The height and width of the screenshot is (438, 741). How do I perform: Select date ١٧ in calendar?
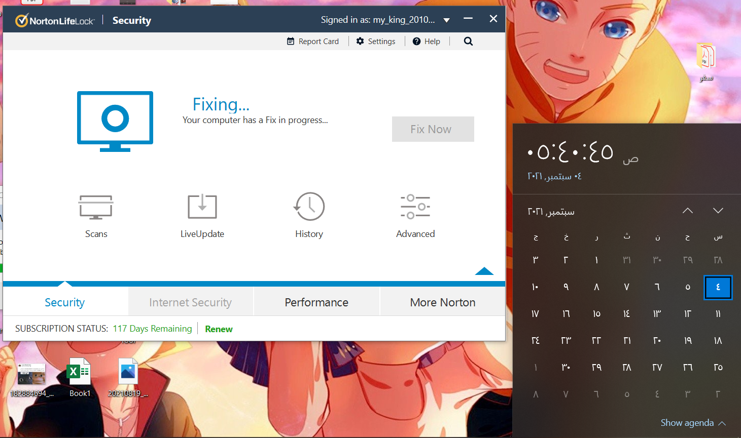coord(536,314)
